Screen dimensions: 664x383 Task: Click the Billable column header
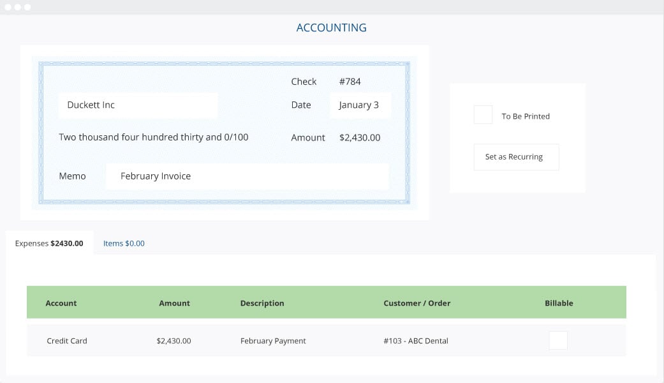click(x=559, y=303)
